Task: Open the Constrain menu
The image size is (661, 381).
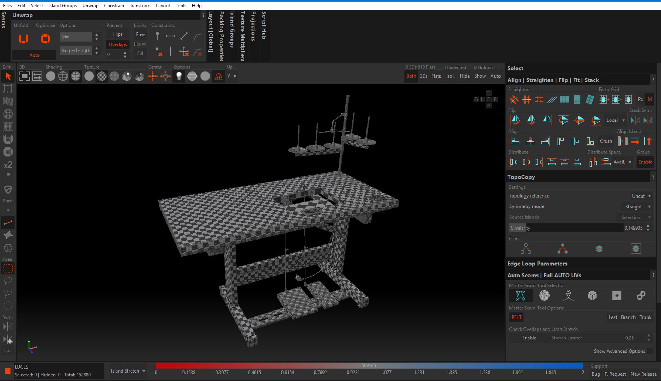Action: point(114,6)
